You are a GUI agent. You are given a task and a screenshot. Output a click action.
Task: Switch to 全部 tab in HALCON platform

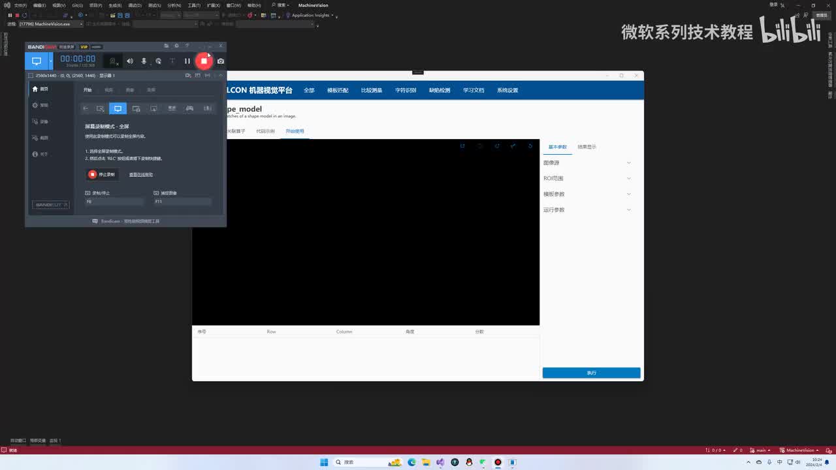click(x=309, y=90)
